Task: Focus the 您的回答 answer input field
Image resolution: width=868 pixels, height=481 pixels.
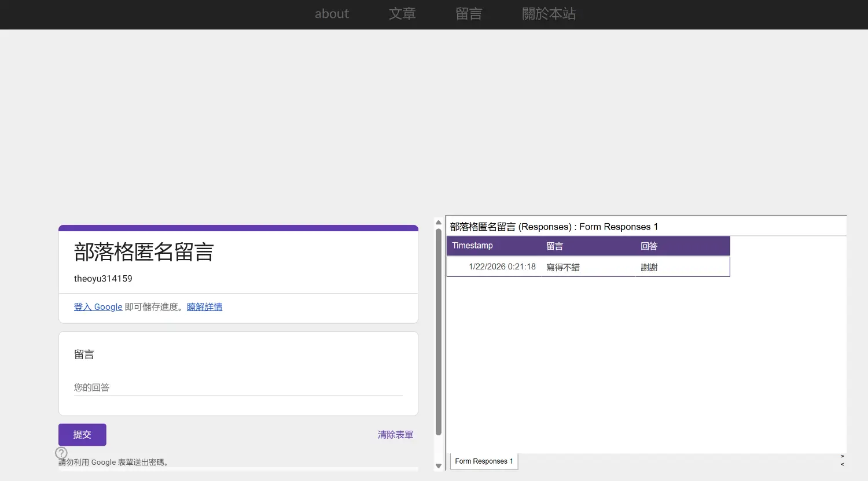Action: [238, 387]
